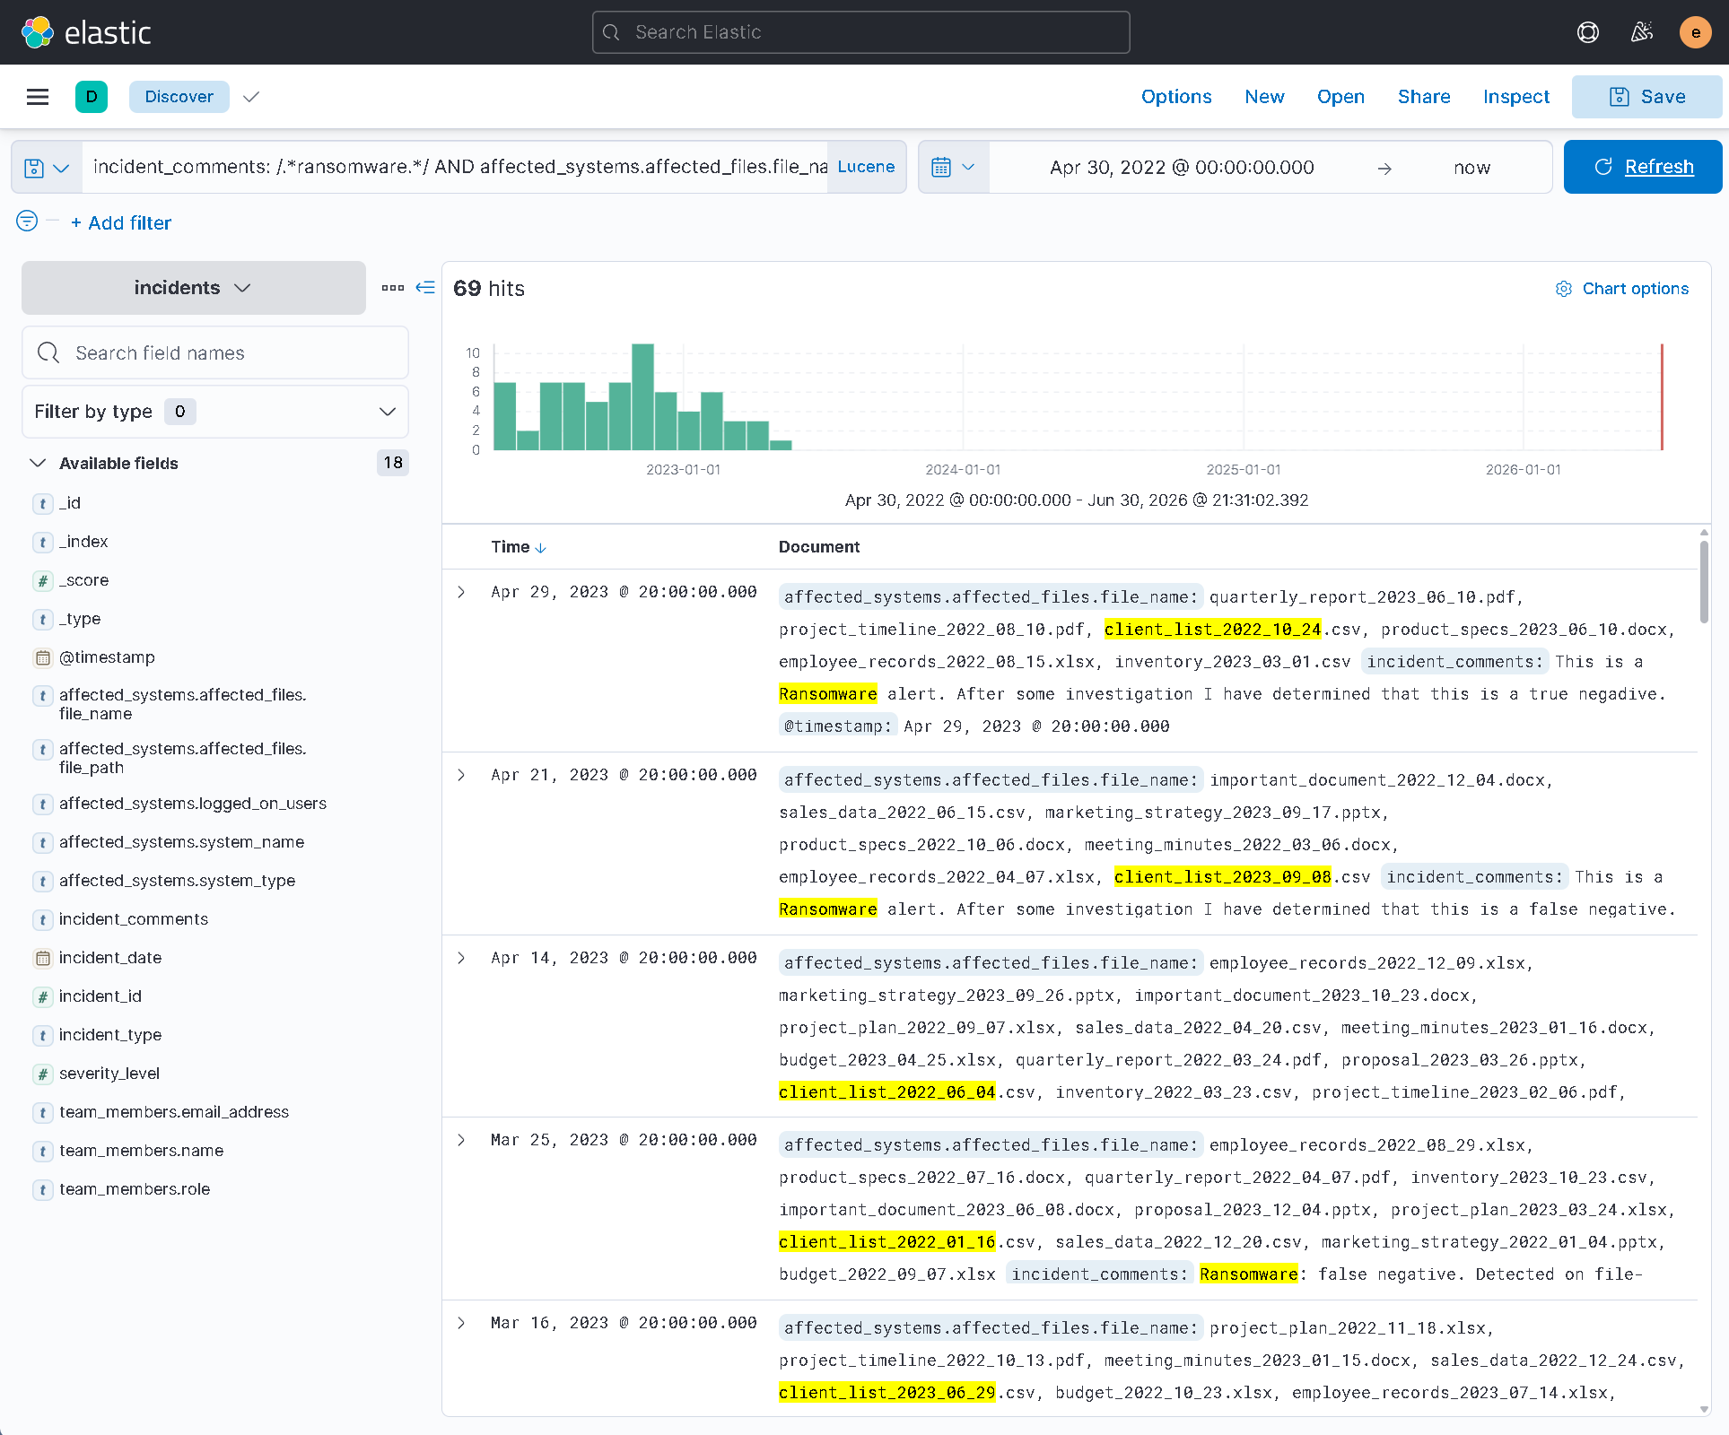Click New in the top menu
The image size is (1729, 1435).
click(1264, 97)
